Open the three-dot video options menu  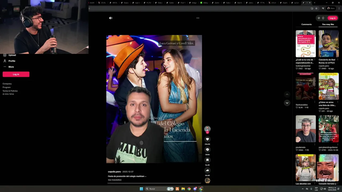(x=198, y=18)
